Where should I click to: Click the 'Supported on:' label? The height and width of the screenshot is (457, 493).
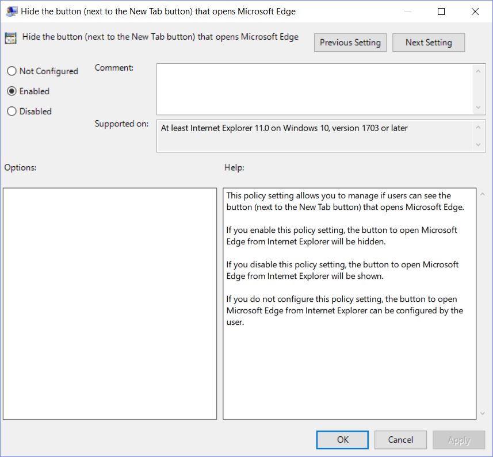[x=122, y=124]
